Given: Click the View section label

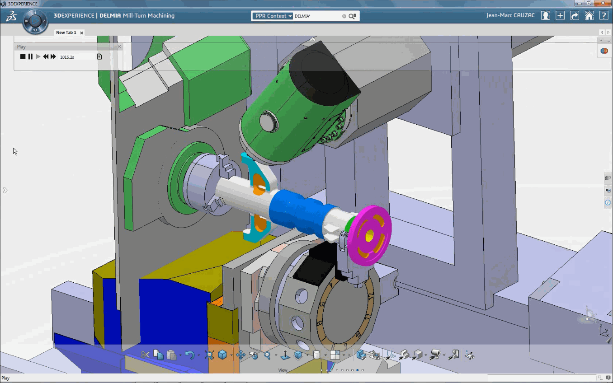Looking at the screenshot, I should (283, 370).
